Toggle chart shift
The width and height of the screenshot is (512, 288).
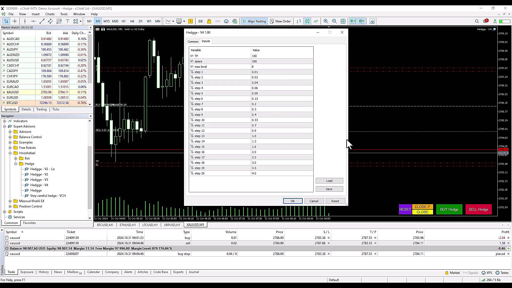362,21
